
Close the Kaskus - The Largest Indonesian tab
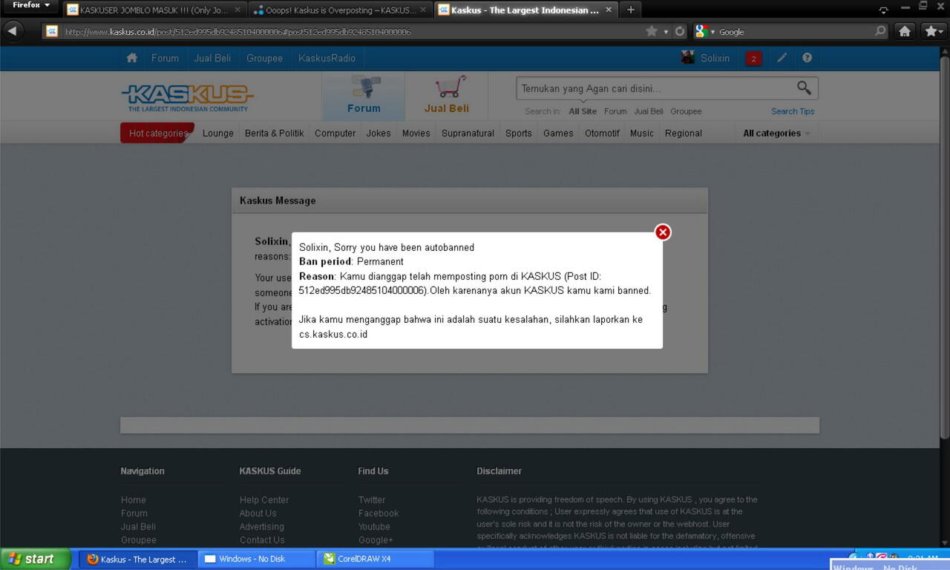click(x=609, y=10)
